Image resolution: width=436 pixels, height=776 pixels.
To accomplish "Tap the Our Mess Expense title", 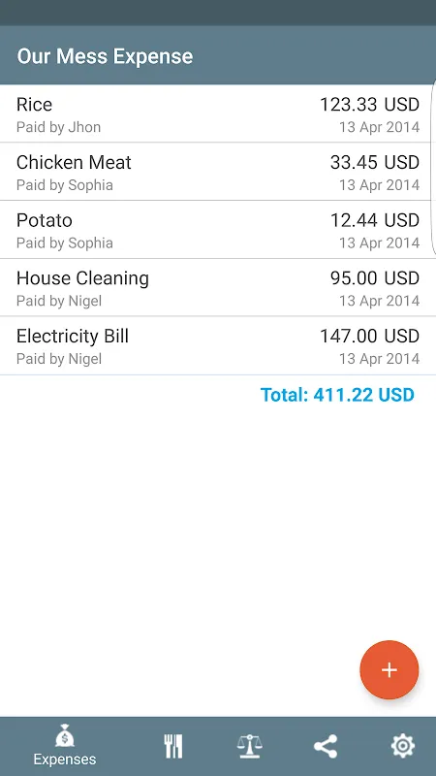I will point(105,56).
